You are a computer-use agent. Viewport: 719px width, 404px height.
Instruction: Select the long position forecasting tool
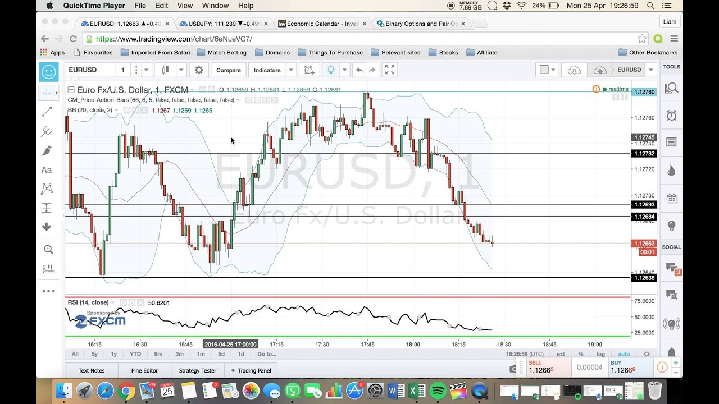coord(47,208)
